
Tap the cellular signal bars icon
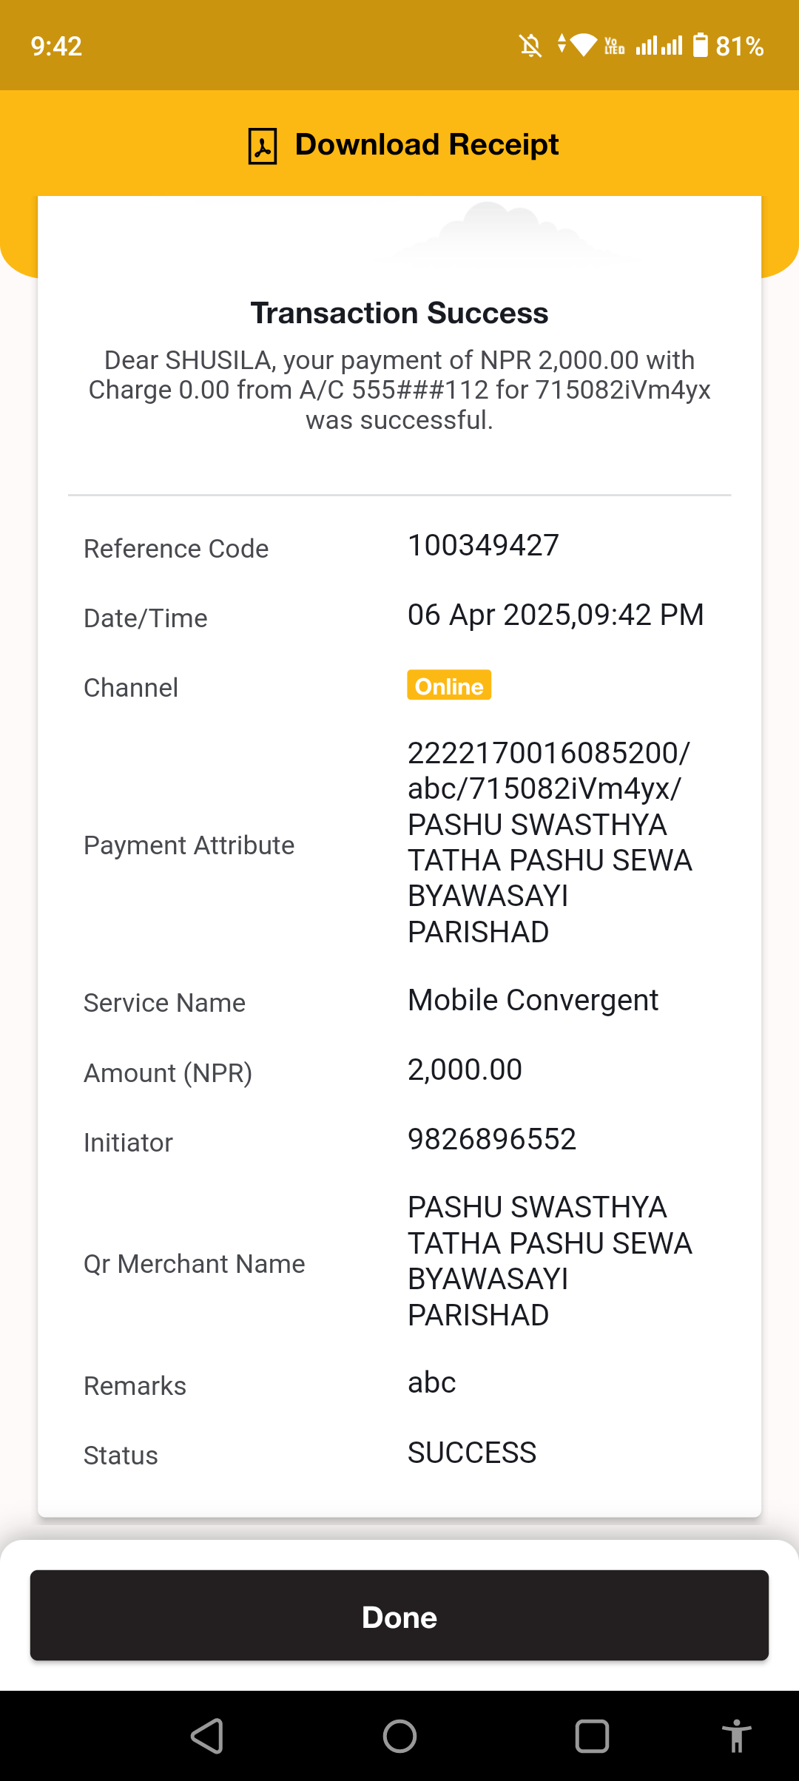659,46
